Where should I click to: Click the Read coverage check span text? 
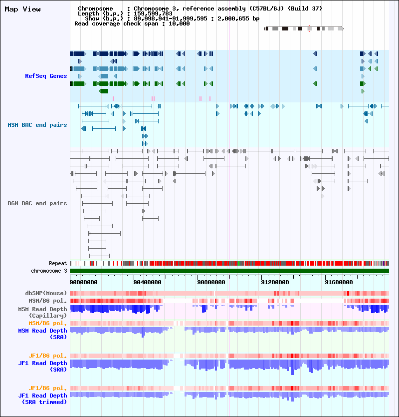coord(132,23)
